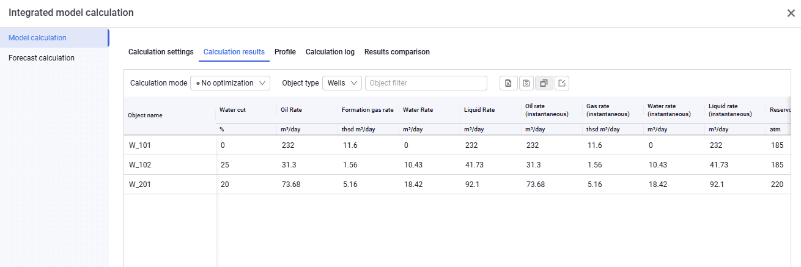Select the W_101 well row name
Viewport: 801px width, 267px height.
(x=139, y=145)
